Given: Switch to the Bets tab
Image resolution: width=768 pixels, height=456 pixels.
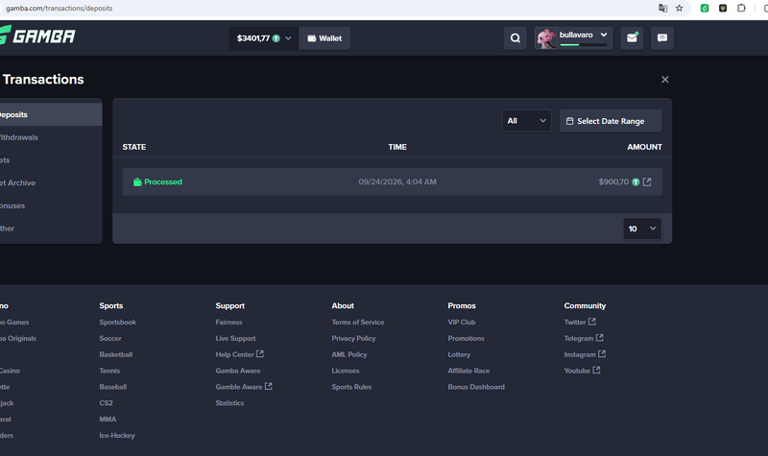Looking at the screenshot, I should 51,160.
